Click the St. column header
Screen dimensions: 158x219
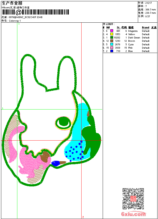pos(118,28)
